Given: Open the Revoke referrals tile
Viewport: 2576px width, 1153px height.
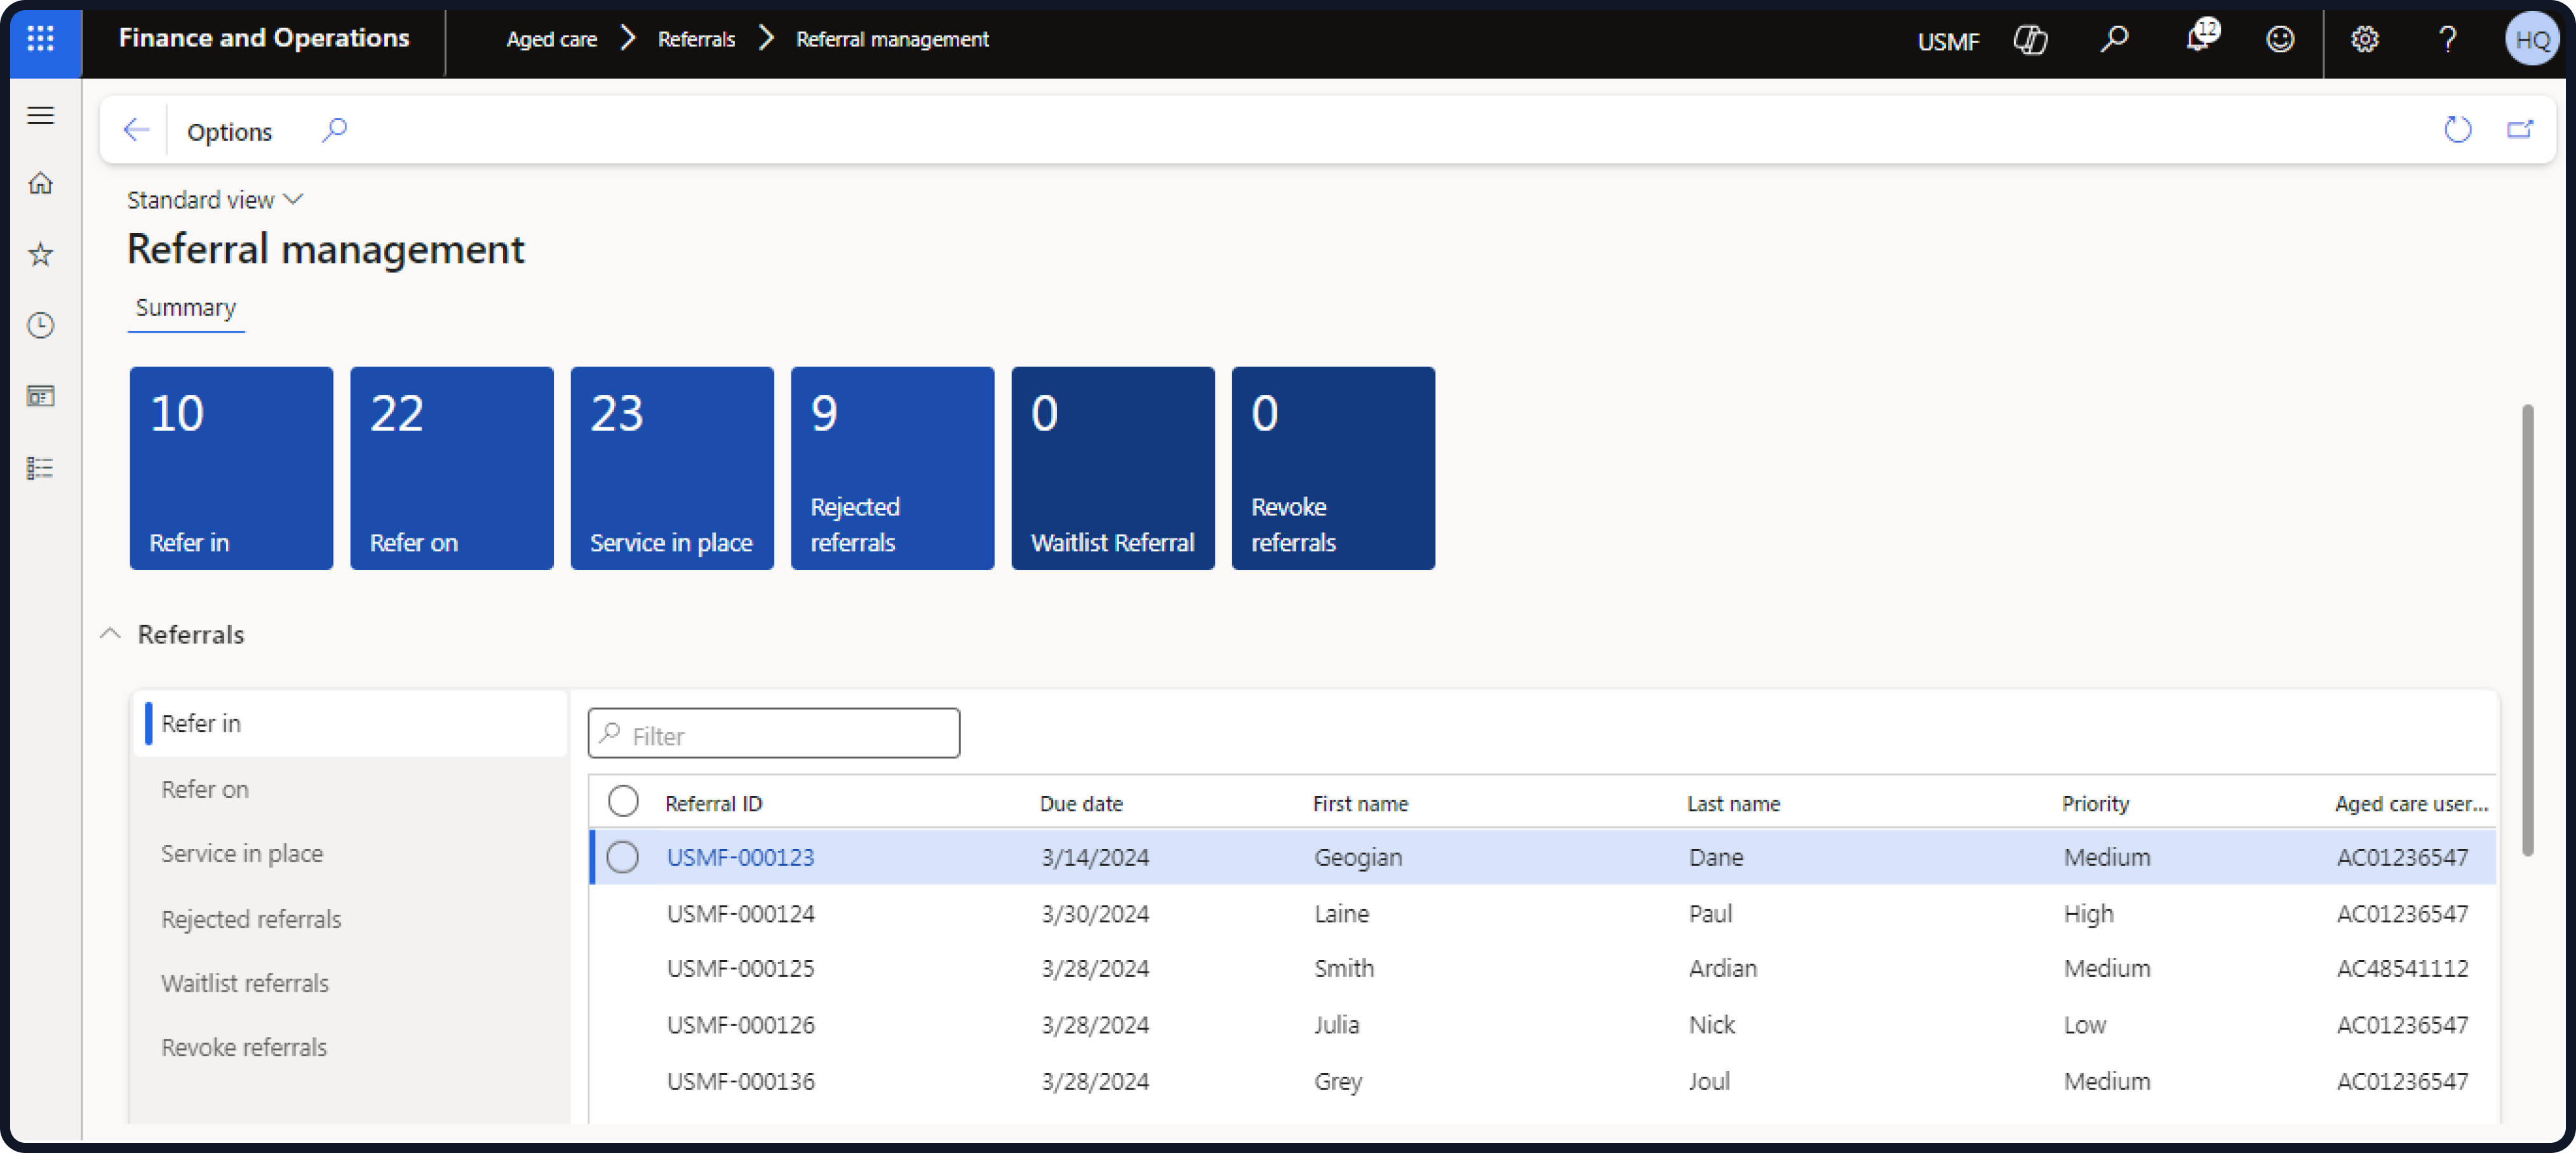Looking at the screenshot, I should (1334, 468).
